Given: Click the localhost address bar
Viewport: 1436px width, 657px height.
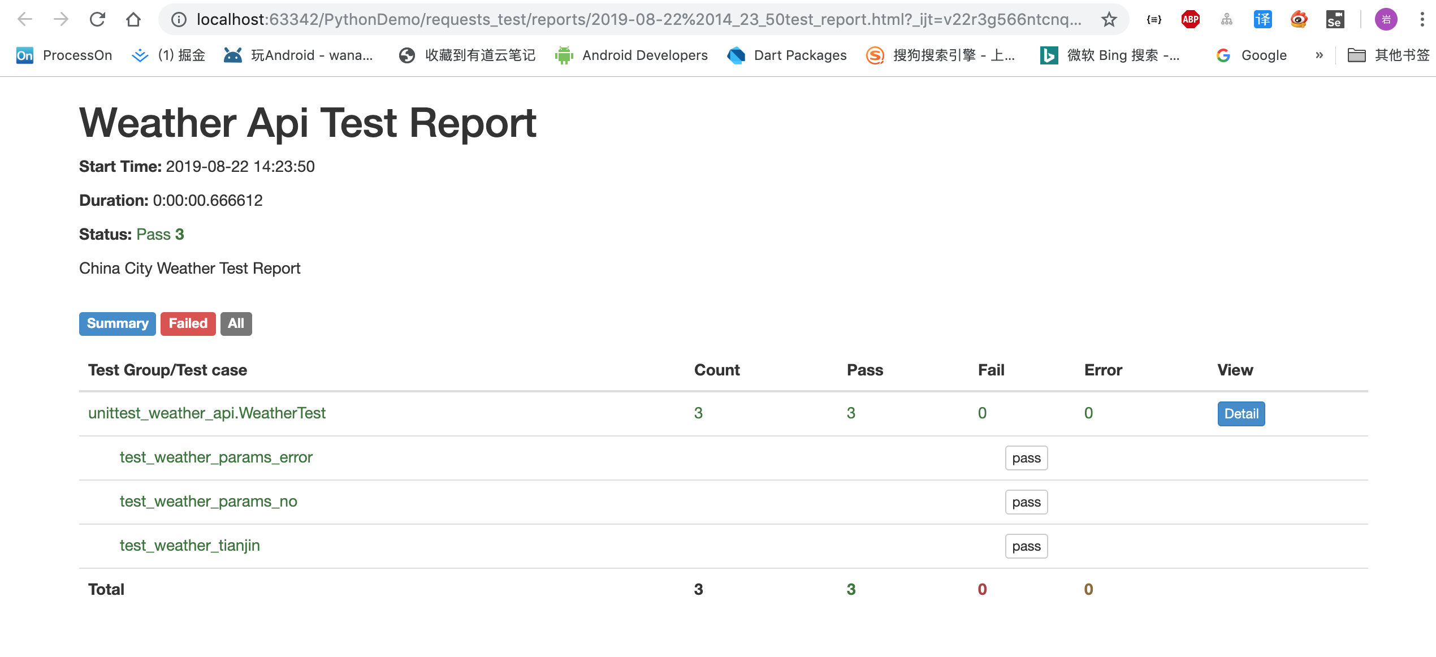Looking at the screenshot, I should tap(639, 19).
